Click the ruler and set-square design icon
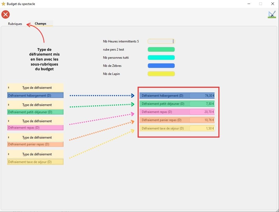Screen dimensions: 279x212 (272, 14)
